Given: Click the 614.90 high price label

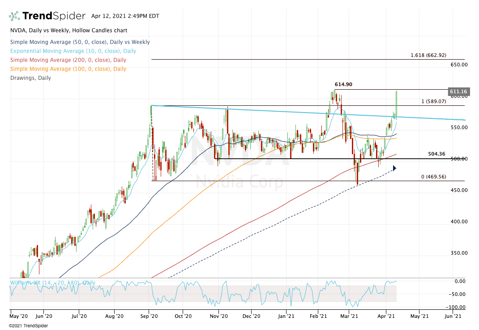Looking at the screenshot, I should coord(343,84).
